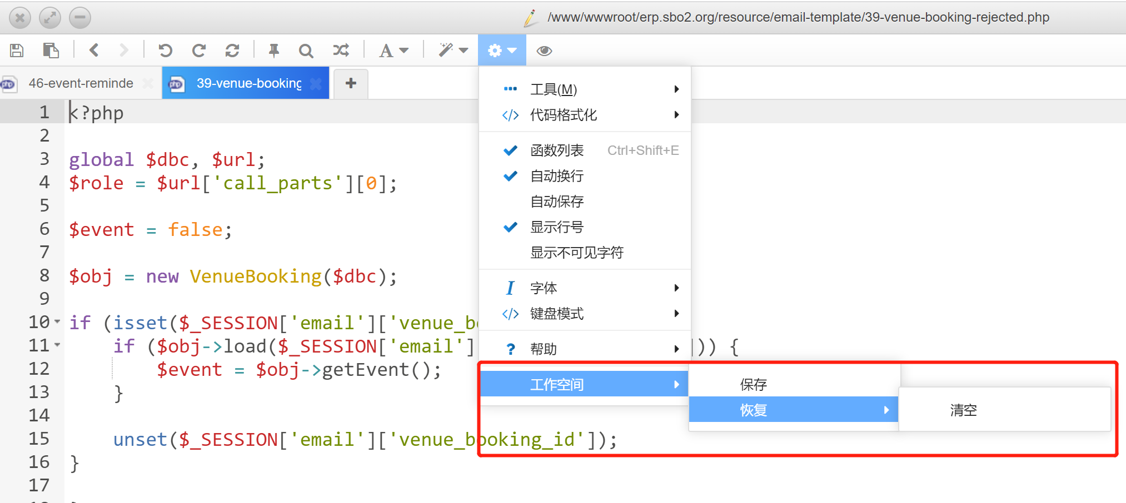Screen dimensions: 1126x503
Task: Open the 键盘模式 submenu
Action: [585, 314]
